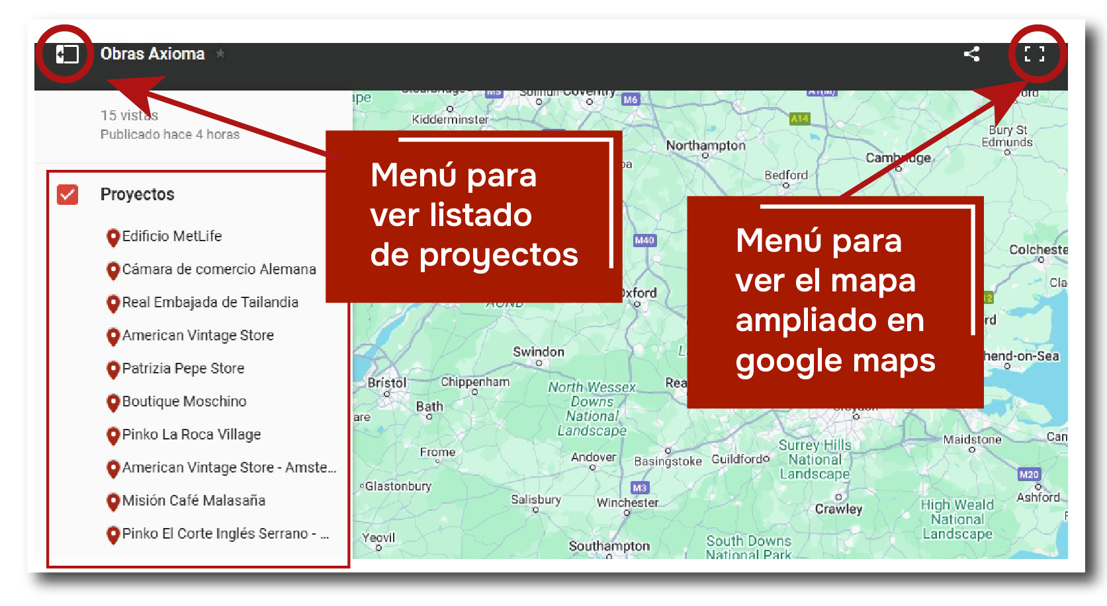Click the Swindon label on the map
This screenshot has width=1107, height=606.
(539, 352)
